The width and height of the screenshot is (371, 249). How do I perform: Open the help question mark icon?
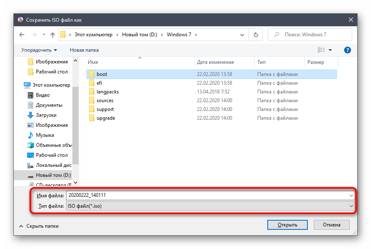coord(347,50)
